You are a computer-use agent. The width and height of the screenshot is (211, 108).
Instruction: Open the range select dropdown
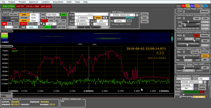(x=91, y=14)
